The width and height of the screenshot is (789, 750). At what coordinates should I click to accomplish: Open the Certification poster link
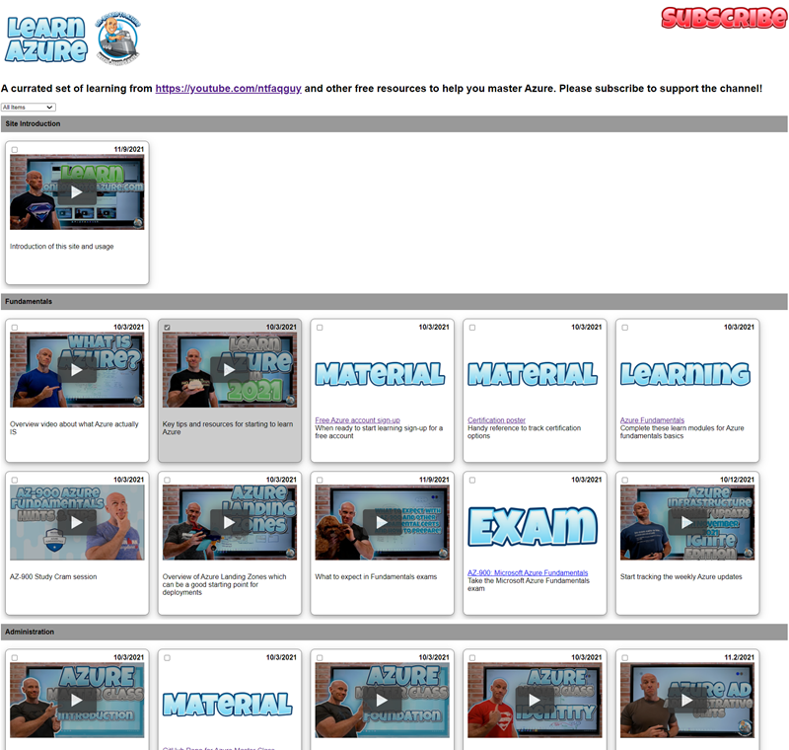click(496, 419)
